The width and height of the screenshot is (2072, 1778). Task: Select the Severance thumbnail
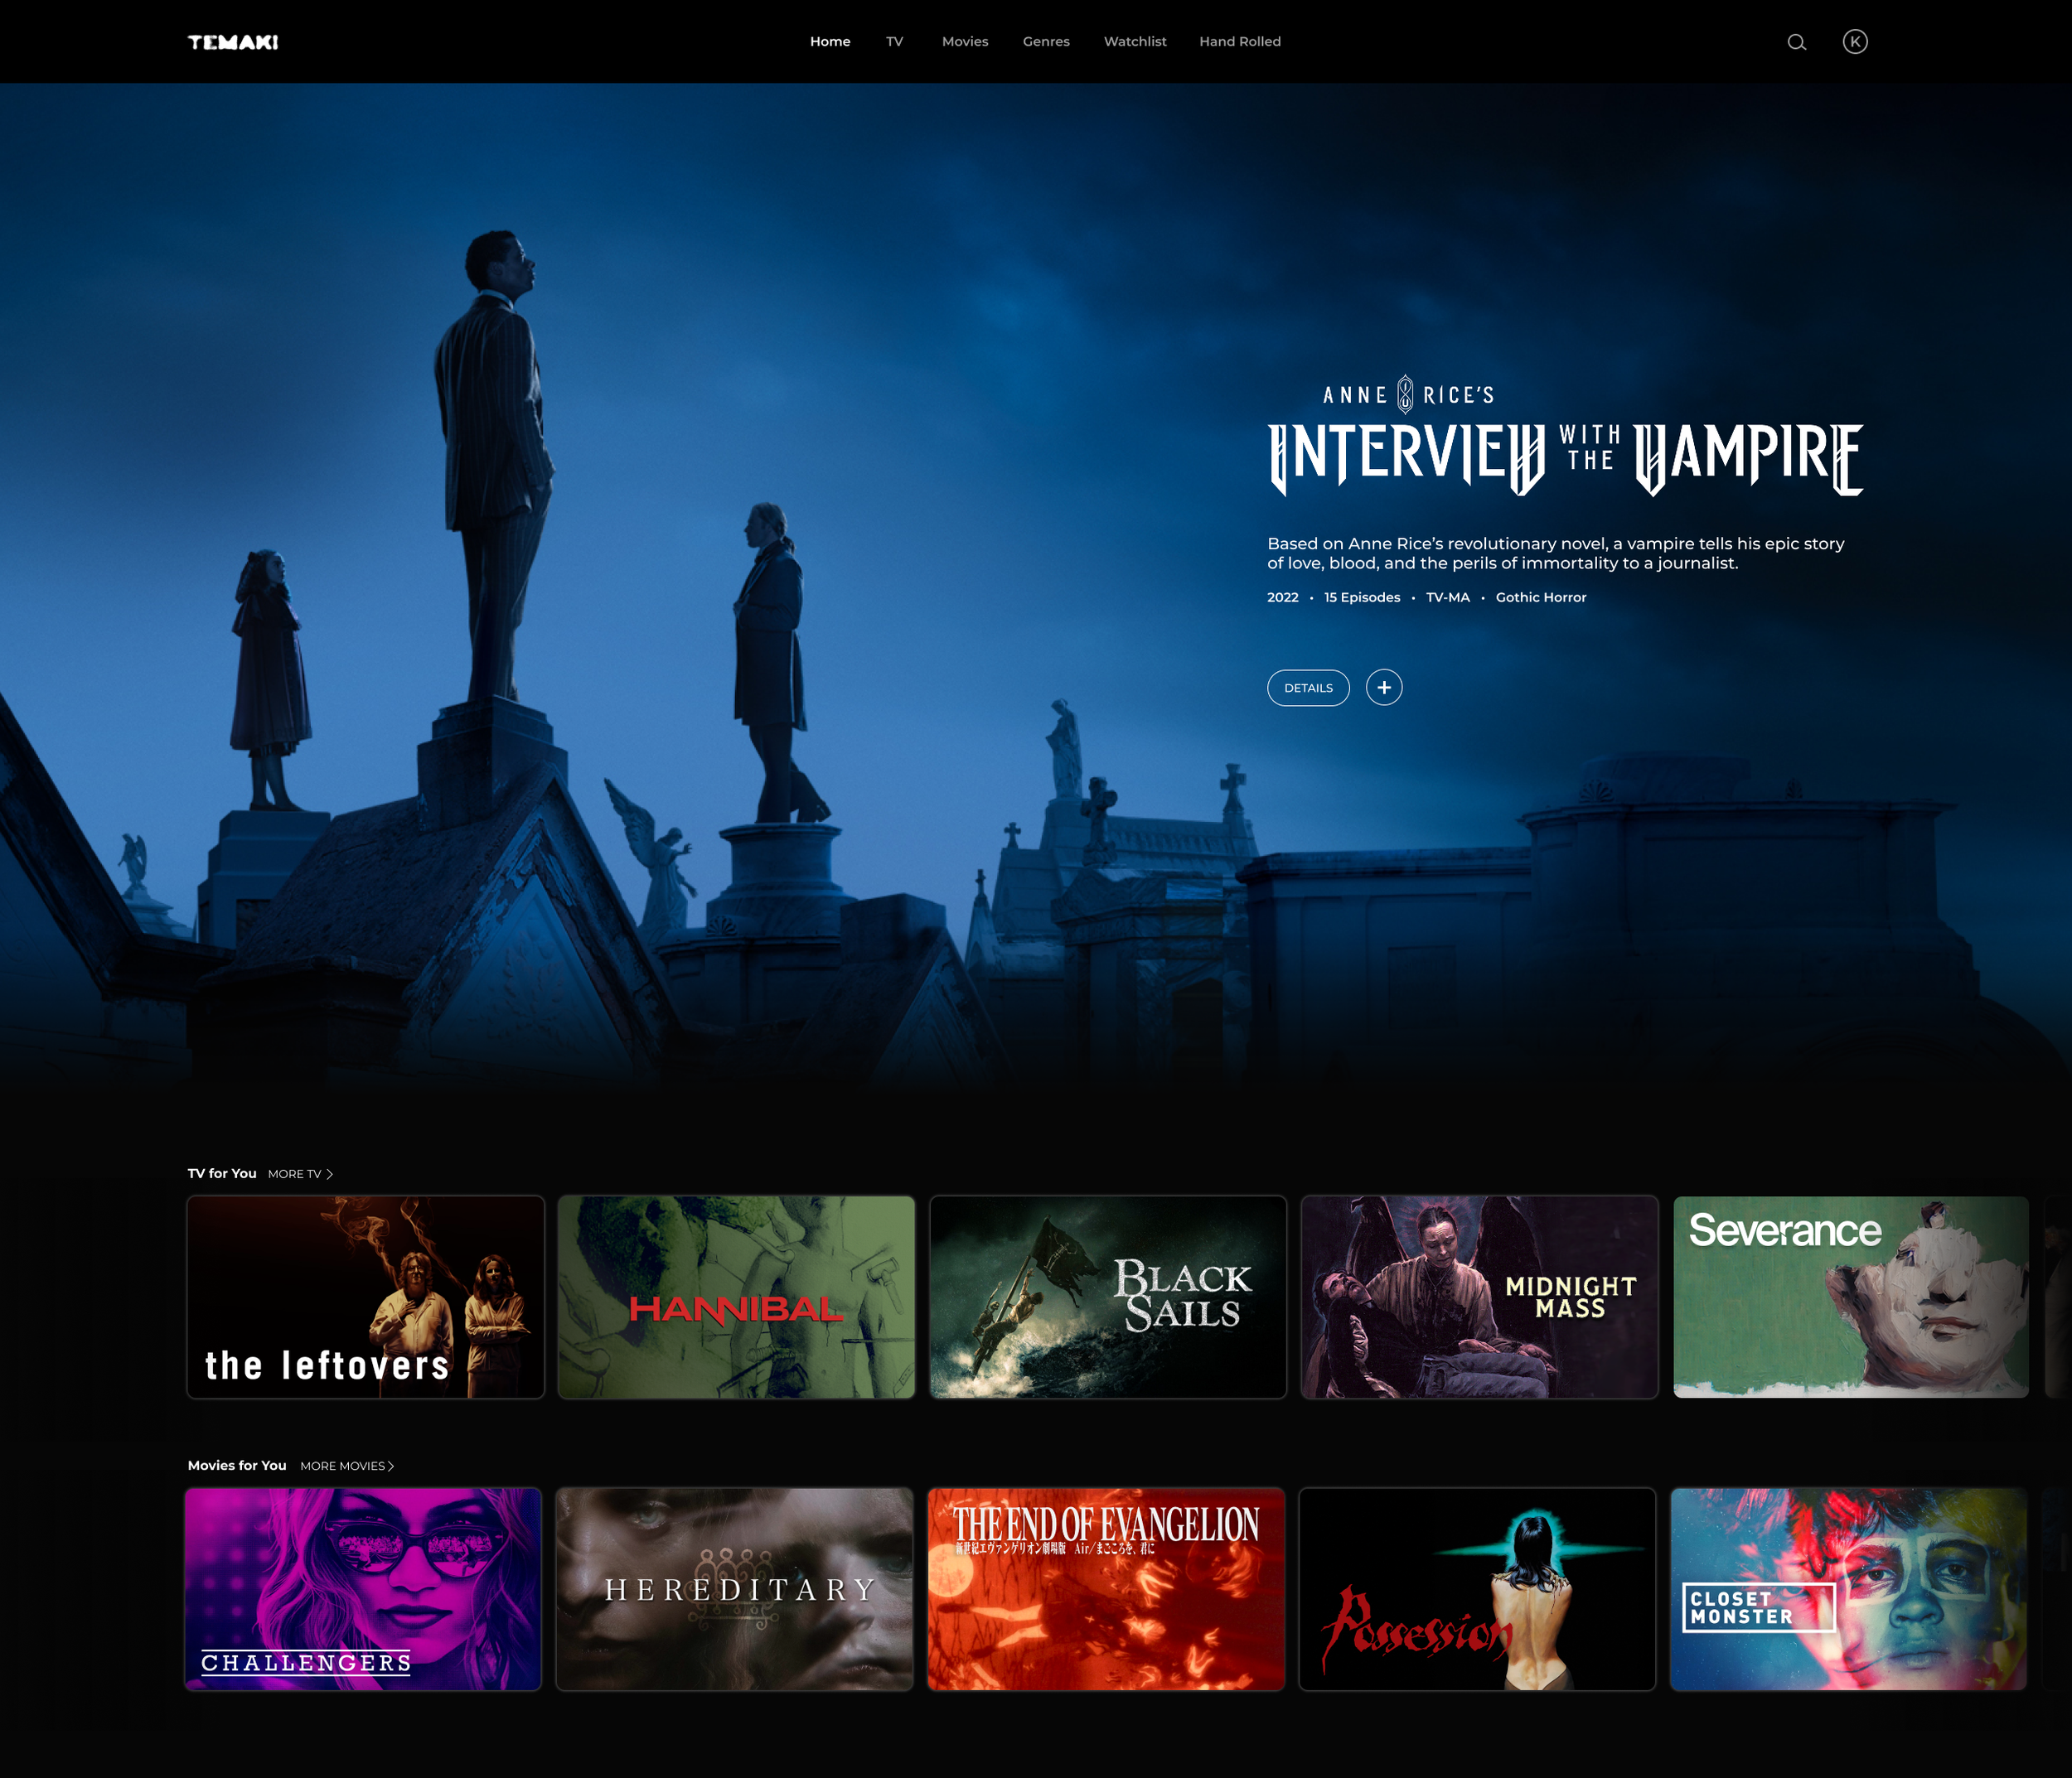coord(1851,1297)
